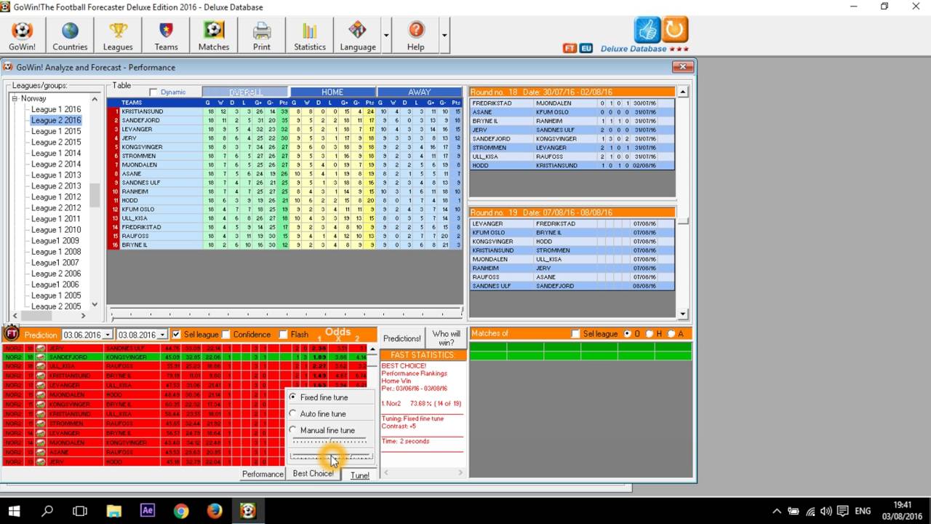
Task: Open the Teams shield icon
Action: (x=166, y=36)
